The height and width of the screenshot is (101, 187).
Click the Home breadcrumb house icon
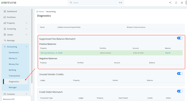[x=37, y=12]
